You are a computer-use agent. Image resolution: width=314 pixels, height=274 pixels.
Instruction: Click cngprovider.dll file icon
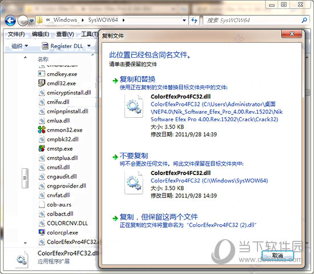pyautogui.click(x=42, y=186)
